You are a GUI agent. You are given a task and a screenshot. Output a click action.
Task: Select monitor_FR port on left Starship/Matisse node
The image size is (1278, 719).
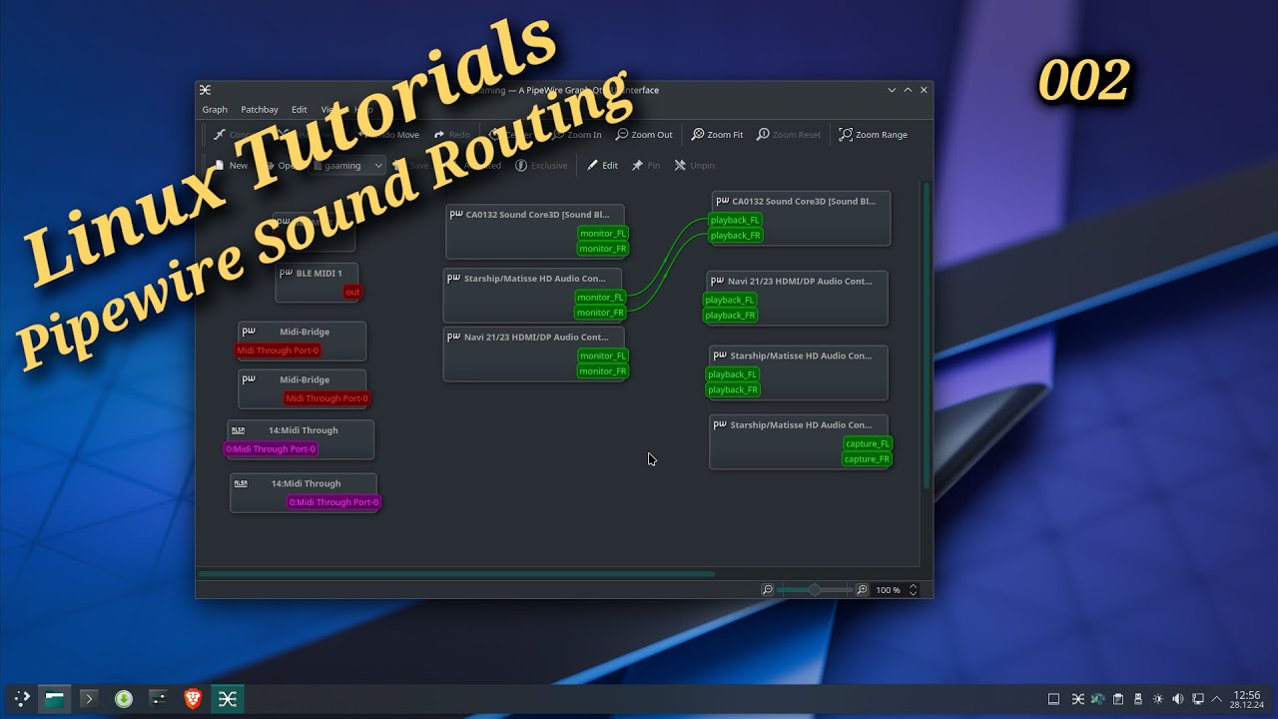click(x=600, y=313)
